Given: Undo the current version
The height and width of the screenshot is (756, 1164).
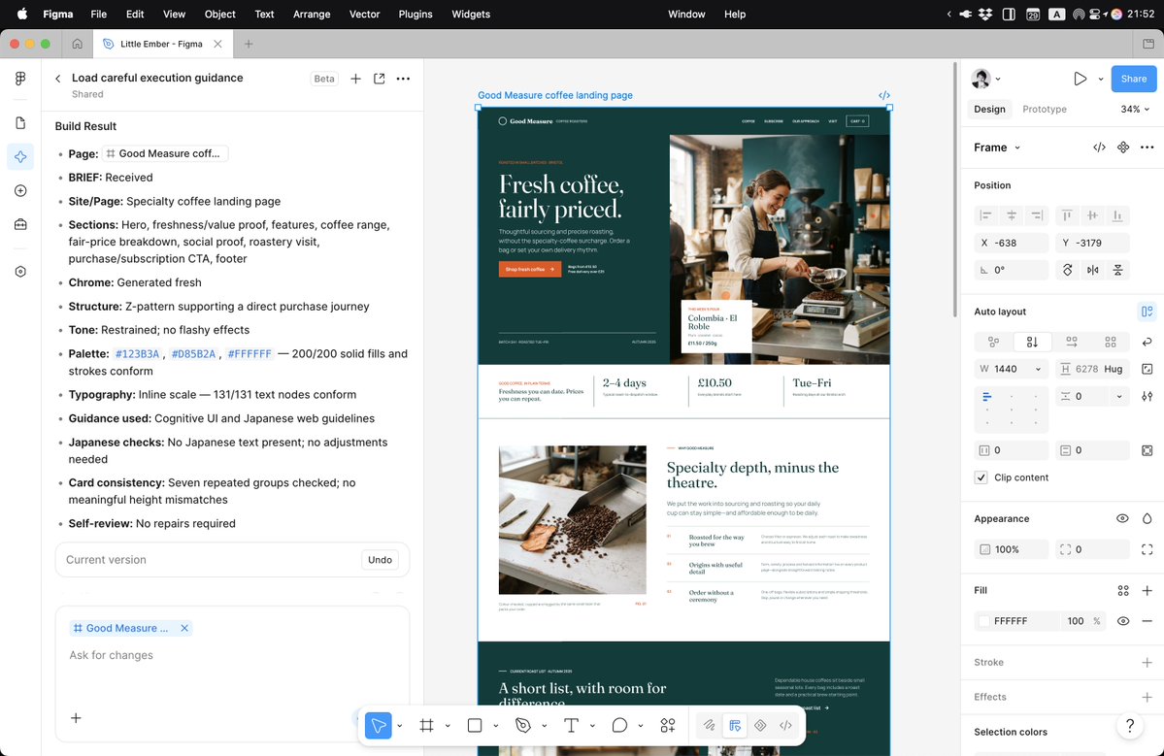Looking at the screenshot, I should (x=381, y=560).
